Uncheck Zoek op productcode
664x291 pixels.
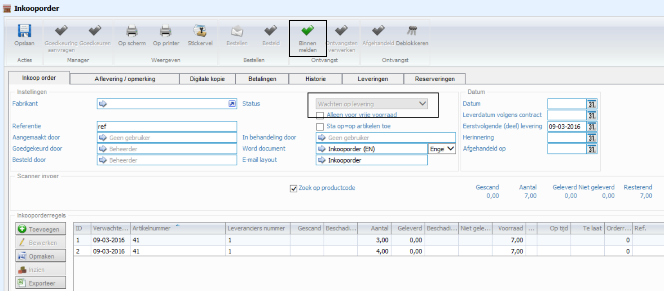[294, 189]
